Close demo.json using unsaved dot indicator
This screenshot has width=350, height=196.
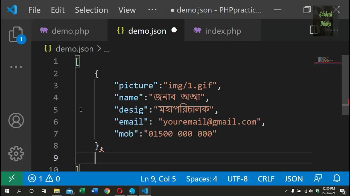[174, 30]
